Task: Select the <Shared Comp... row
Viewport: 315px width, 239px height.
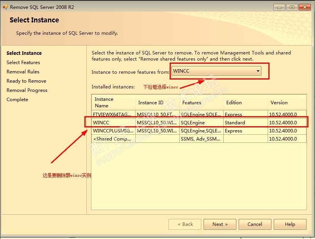Action: pyautogui.click(x=199, y=139)
